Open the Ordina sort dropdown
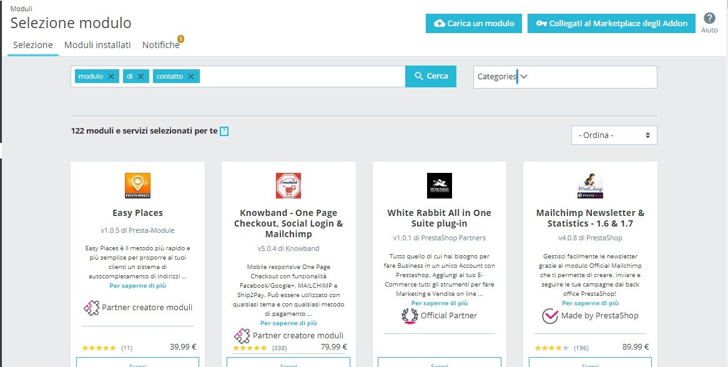 click(614, 135)
